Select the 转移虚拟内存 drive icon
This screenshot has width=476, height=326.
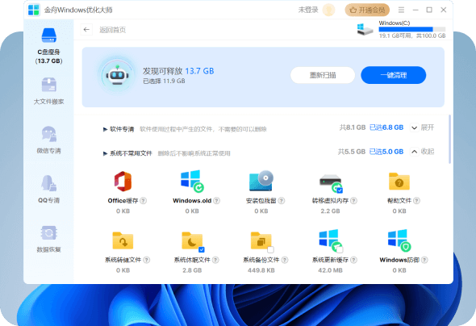pyautogui.click(x=331, y=183)
